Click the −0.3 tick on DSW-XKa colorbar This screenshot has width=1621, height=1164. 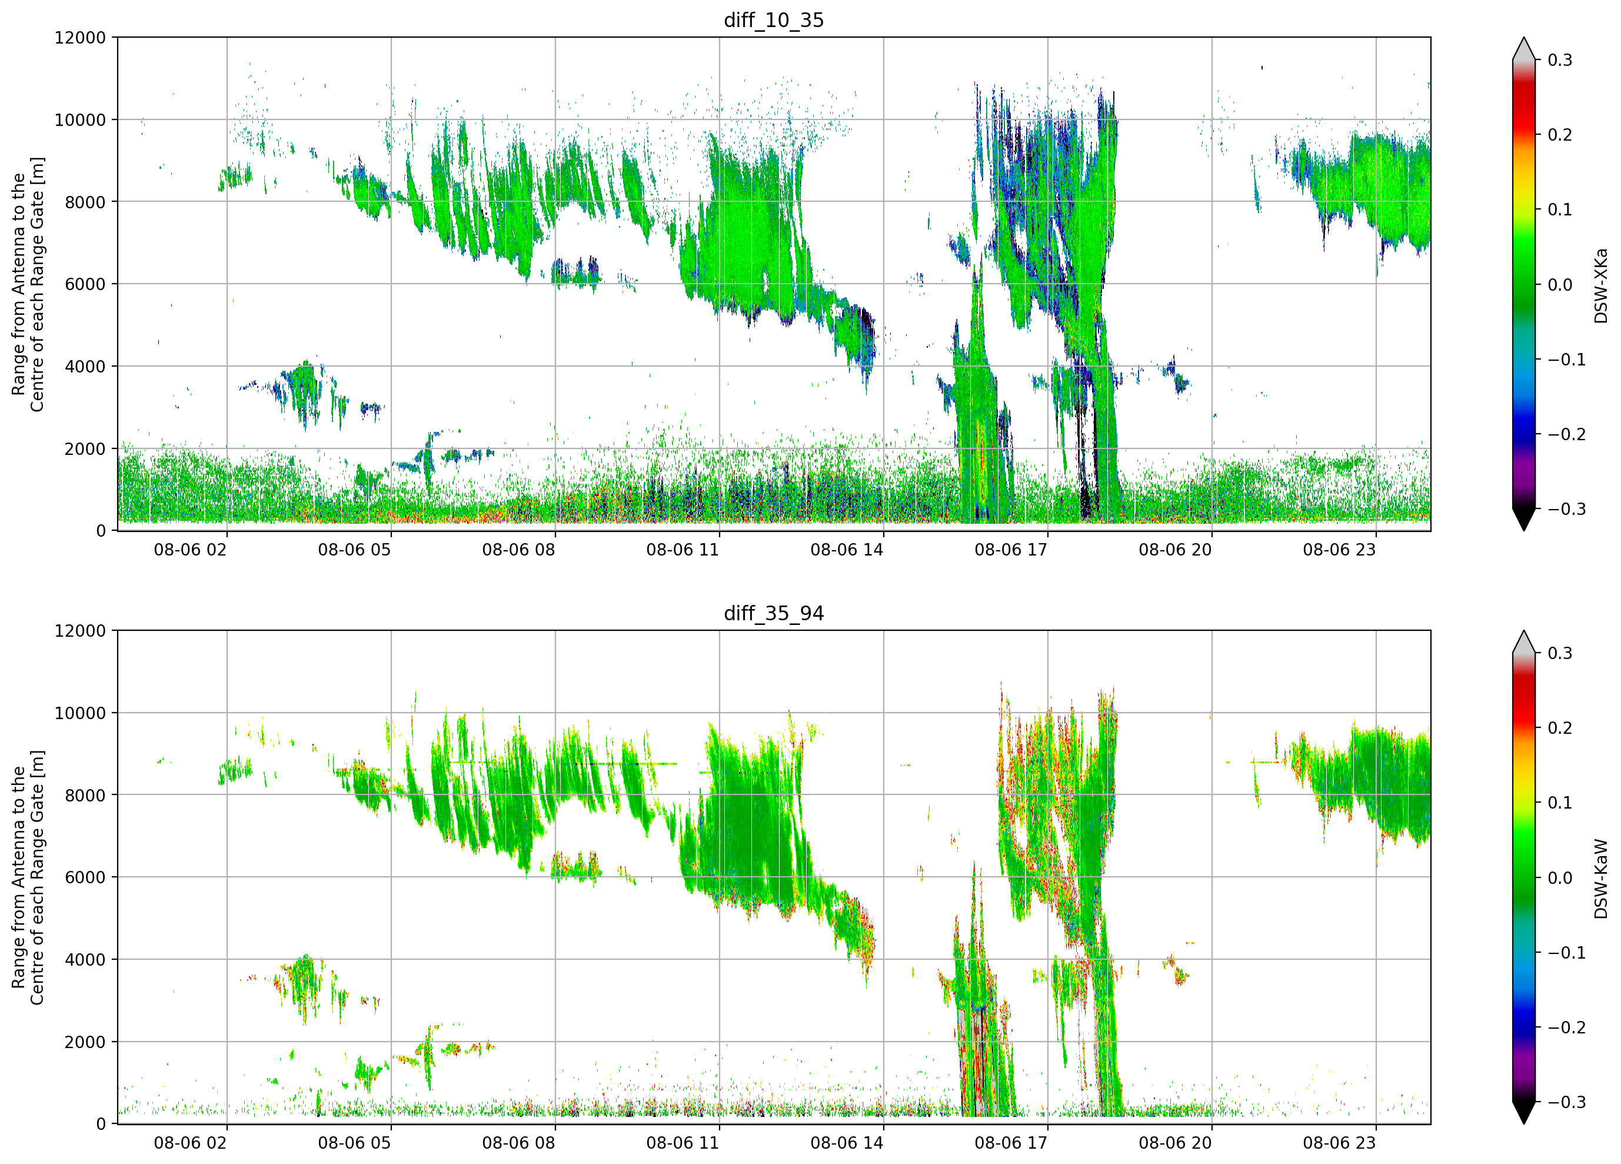pyautogui.click(x=1567, y=509)
